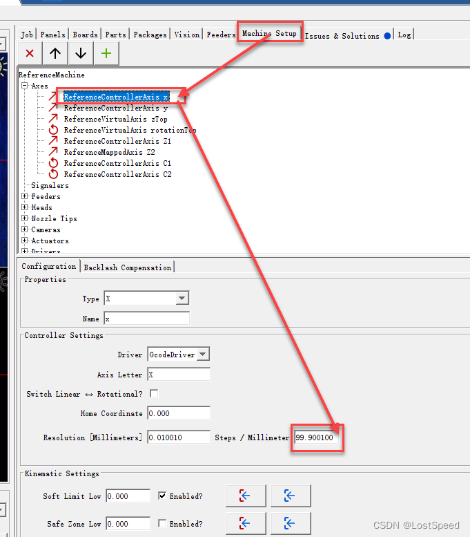Click the Home Coordinate field
This screenshot has height=537, width=470.
(179, 413)
